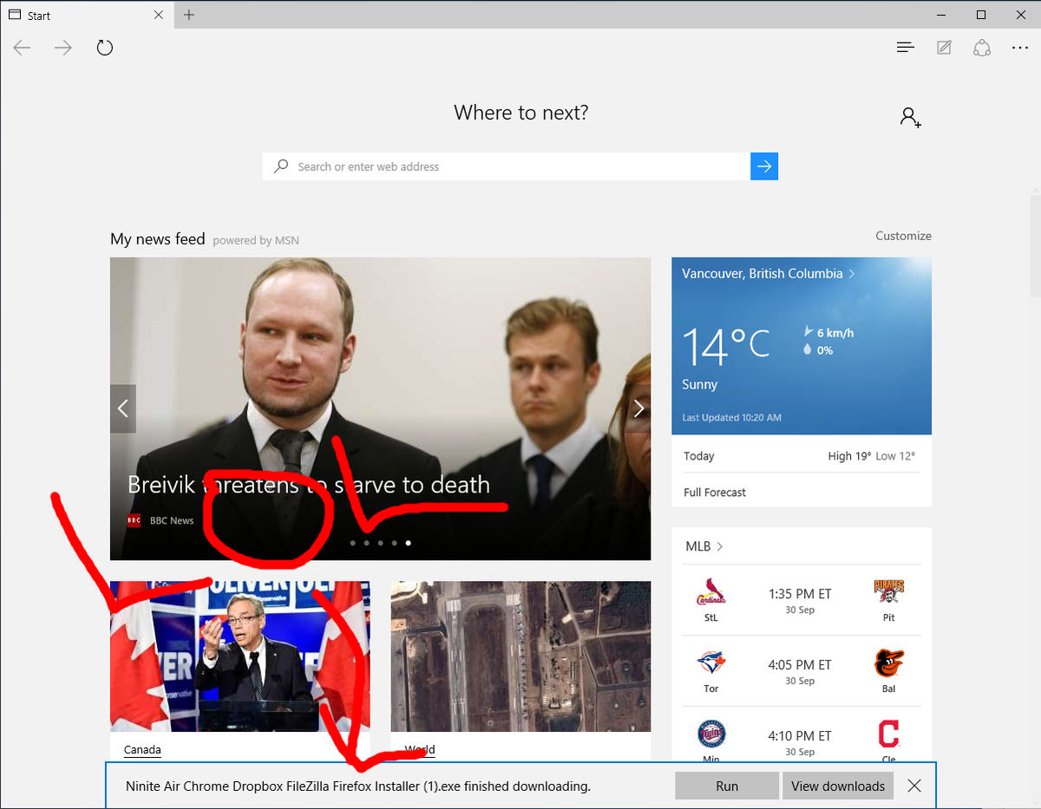Dismiss the download notification bar
This screenshot has width=1041, height=809.
coord(914,786)
